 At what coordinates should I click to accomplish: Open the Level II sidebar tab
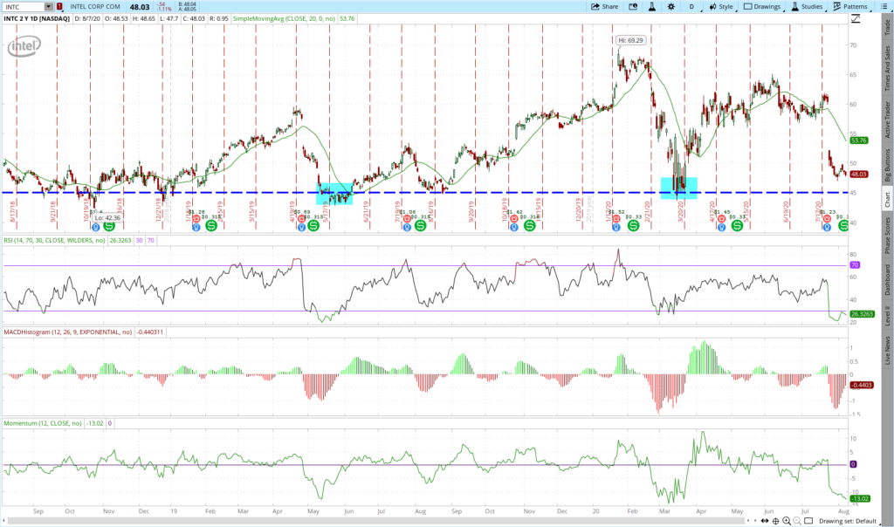click(887, 316)
